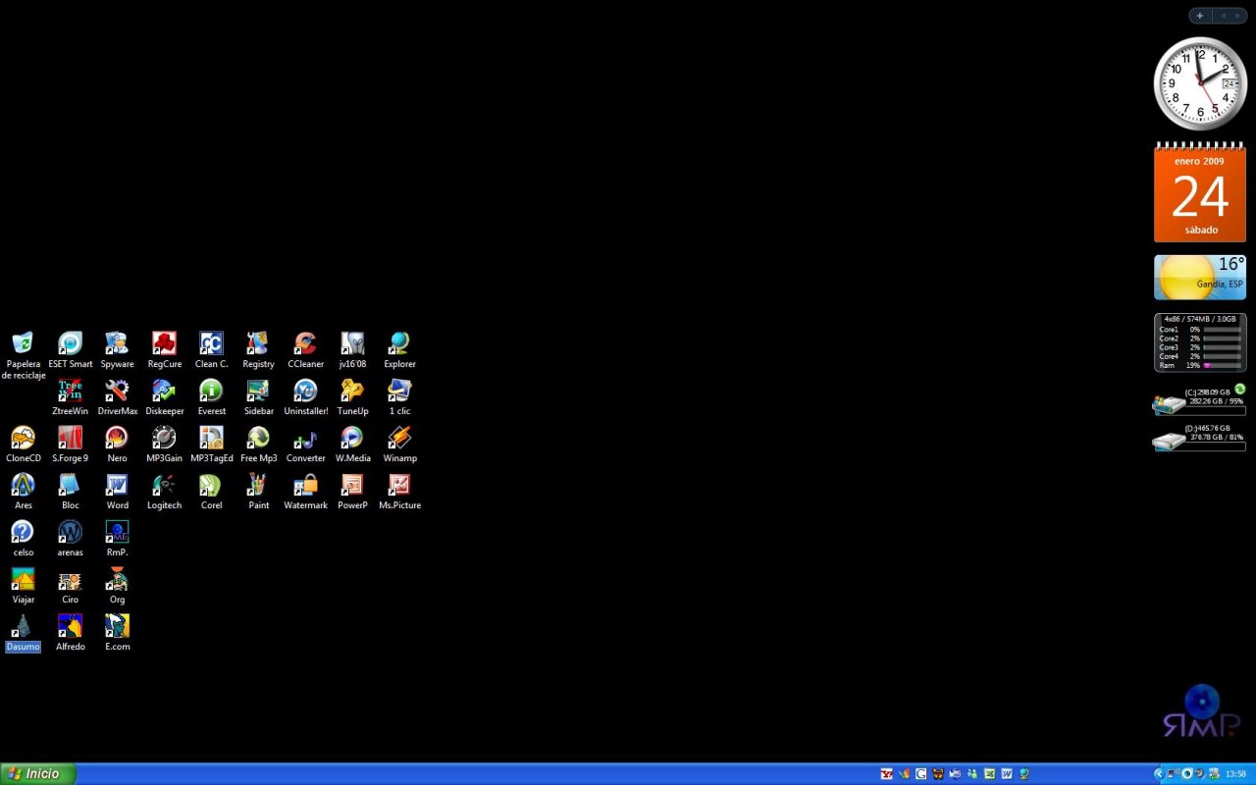Open the Nero desktop icon
Image resolution: width=1256 pixels, height=785 pixels.
pos(117,438)
